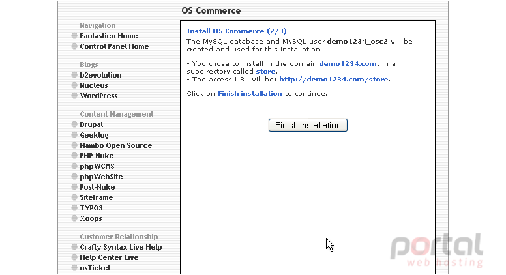Open the Nucleus blog entry
Image resolution: width=506 pixels, height=275 pixels.
[x=94, y=85]
